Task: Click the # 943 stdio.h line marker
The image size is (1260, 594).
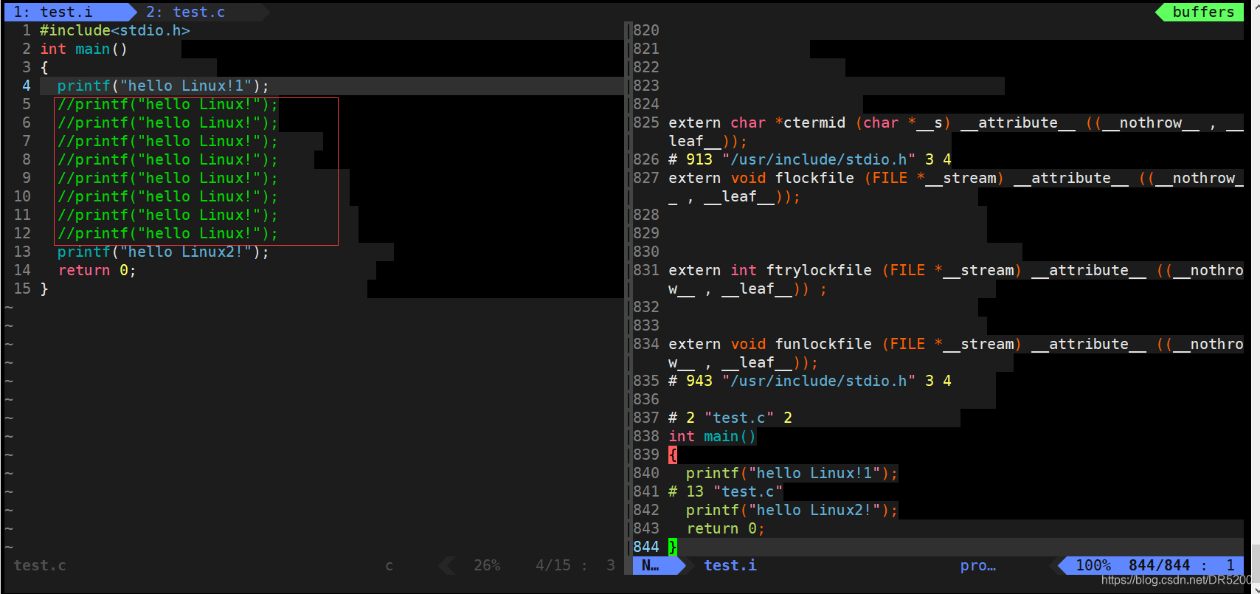Action: pyautogui.click(x=810, y=381)
